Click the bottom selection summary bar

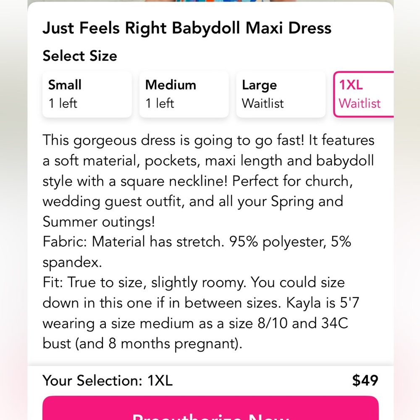point(210,381)
